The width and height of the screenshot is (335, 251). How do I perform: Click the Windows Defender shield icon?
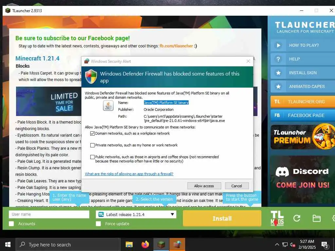[x=91, y=76]
